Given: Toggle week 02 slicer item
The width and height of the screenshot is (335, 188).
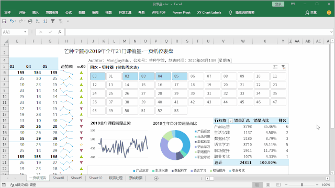Looking at the screenshot, I should 130,76.
